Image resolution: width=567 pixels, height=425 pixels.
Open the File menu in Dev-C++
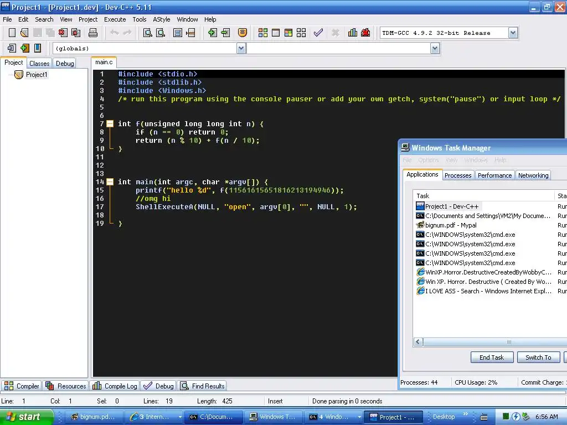(x=7, y=19)
